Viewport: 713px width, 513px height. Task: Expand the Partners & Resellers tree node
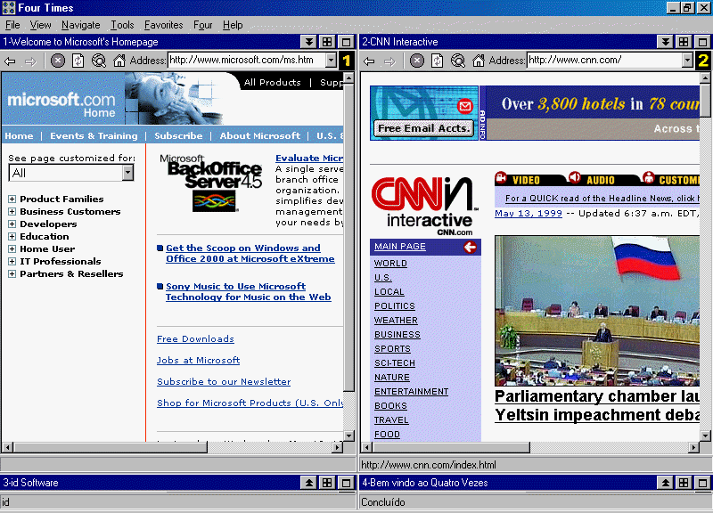pyautogui.click(x=12, y=274)
